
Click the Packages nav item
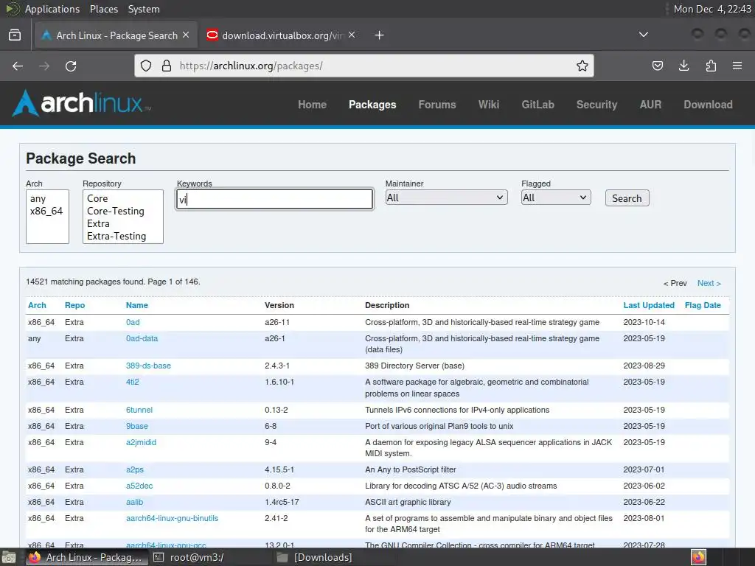tap(372, 105)
